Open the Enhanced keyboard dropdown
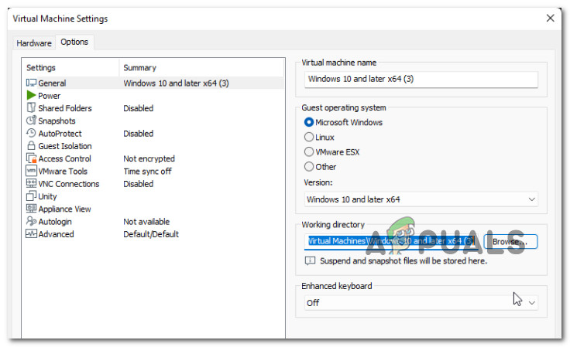This screenshot has height=347, width=570. pyautogui.click(x=421, y=302)
